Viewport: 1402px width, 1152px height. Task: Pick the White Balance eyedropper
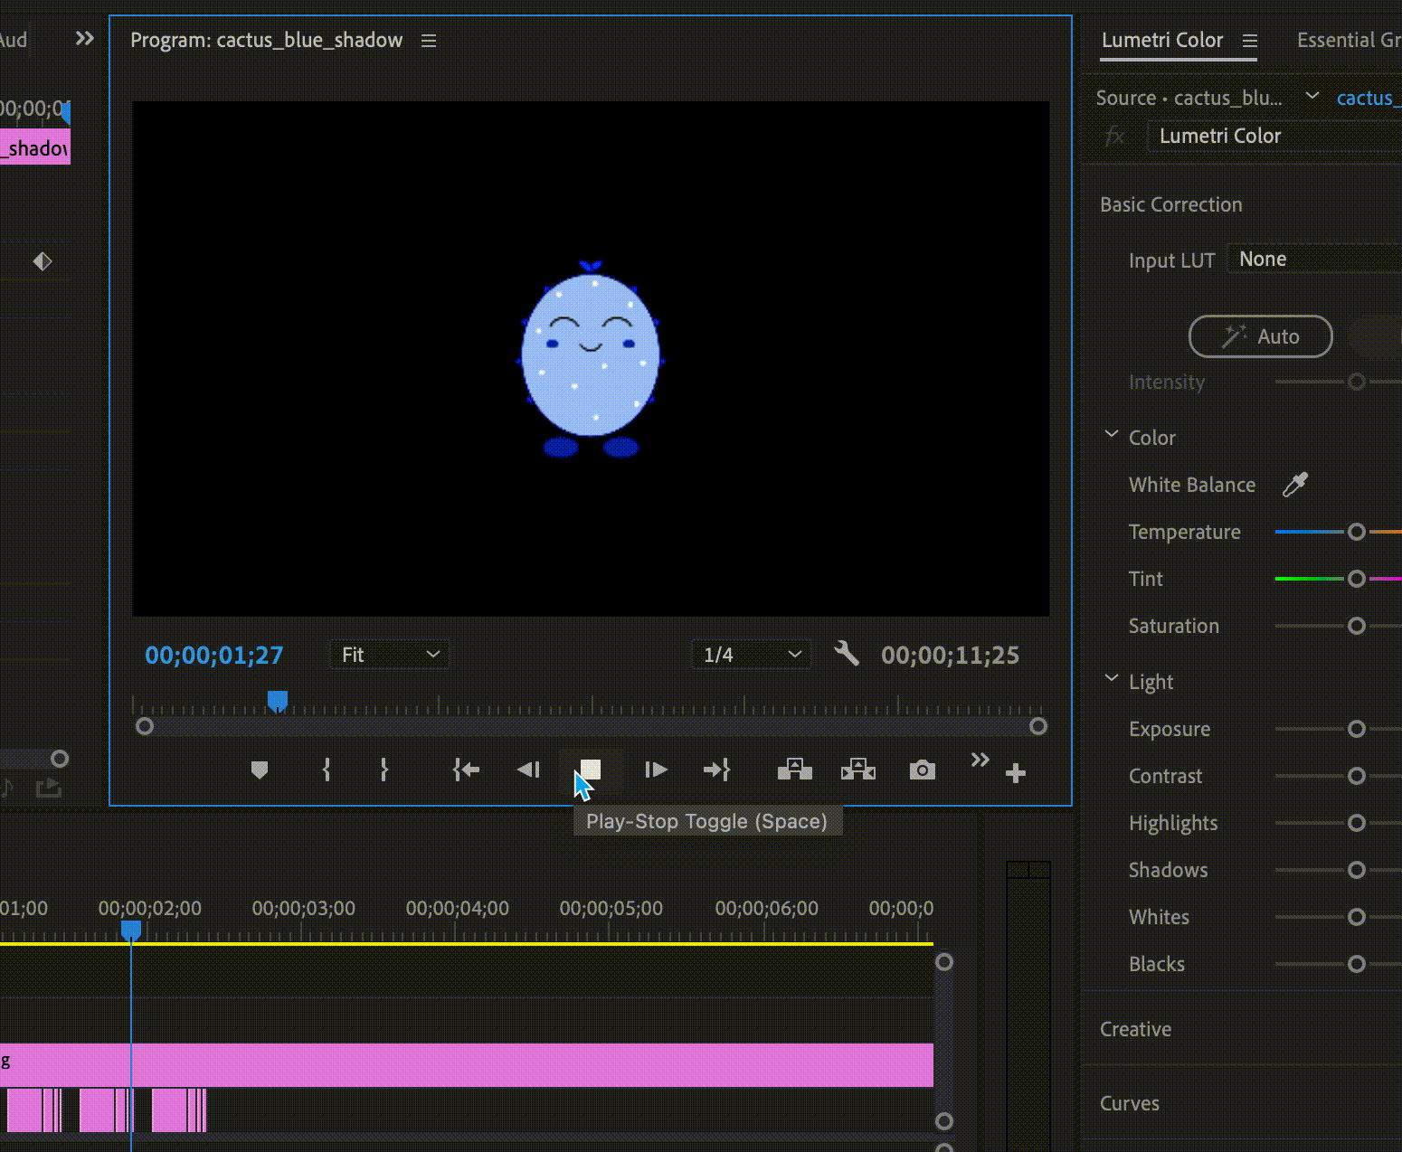[1295, 485]
